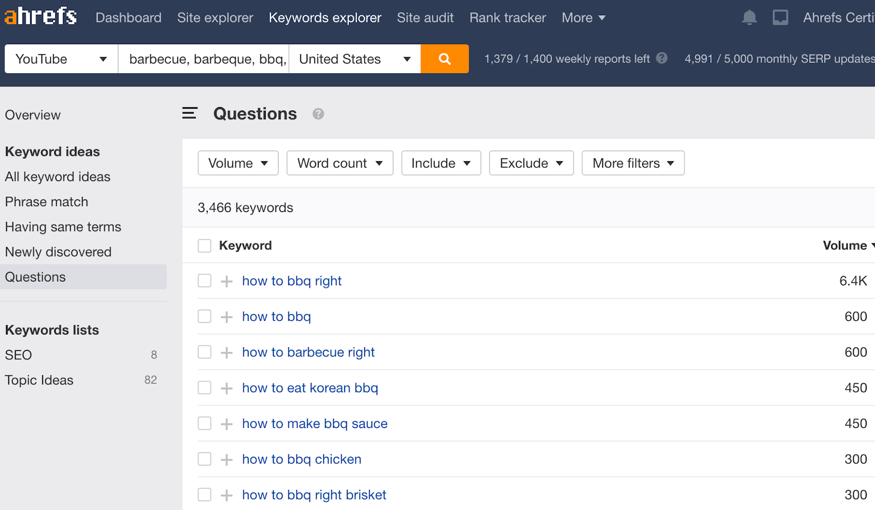The width and height of the screenshot is (875, 510).
Task: Open the More filters panel
Action: [x=632, y=162]
